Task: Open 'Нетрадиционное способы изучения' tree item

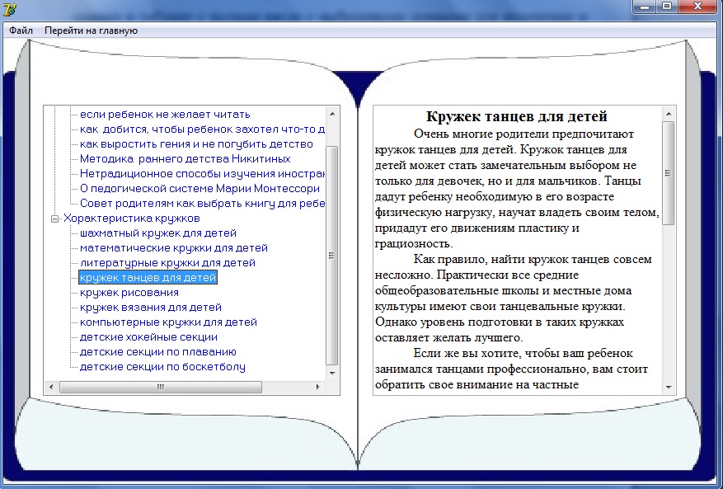Action: (203, 173)
